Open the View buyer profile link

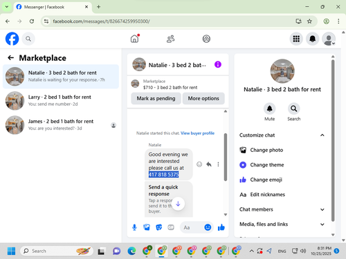197,133
